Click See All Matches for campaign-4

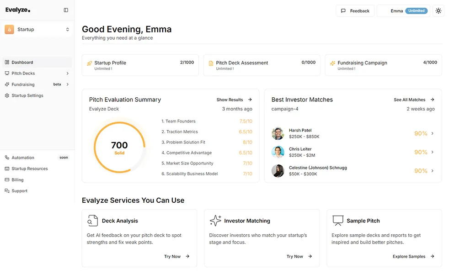(411, 99)
